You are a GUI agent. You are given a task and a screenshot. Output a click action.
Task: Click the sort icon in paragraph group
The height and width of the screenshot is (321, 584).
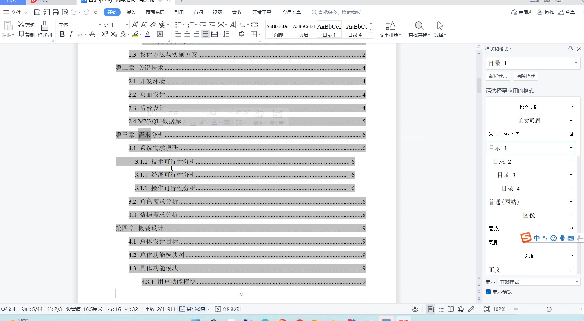(x=233, y=25)
